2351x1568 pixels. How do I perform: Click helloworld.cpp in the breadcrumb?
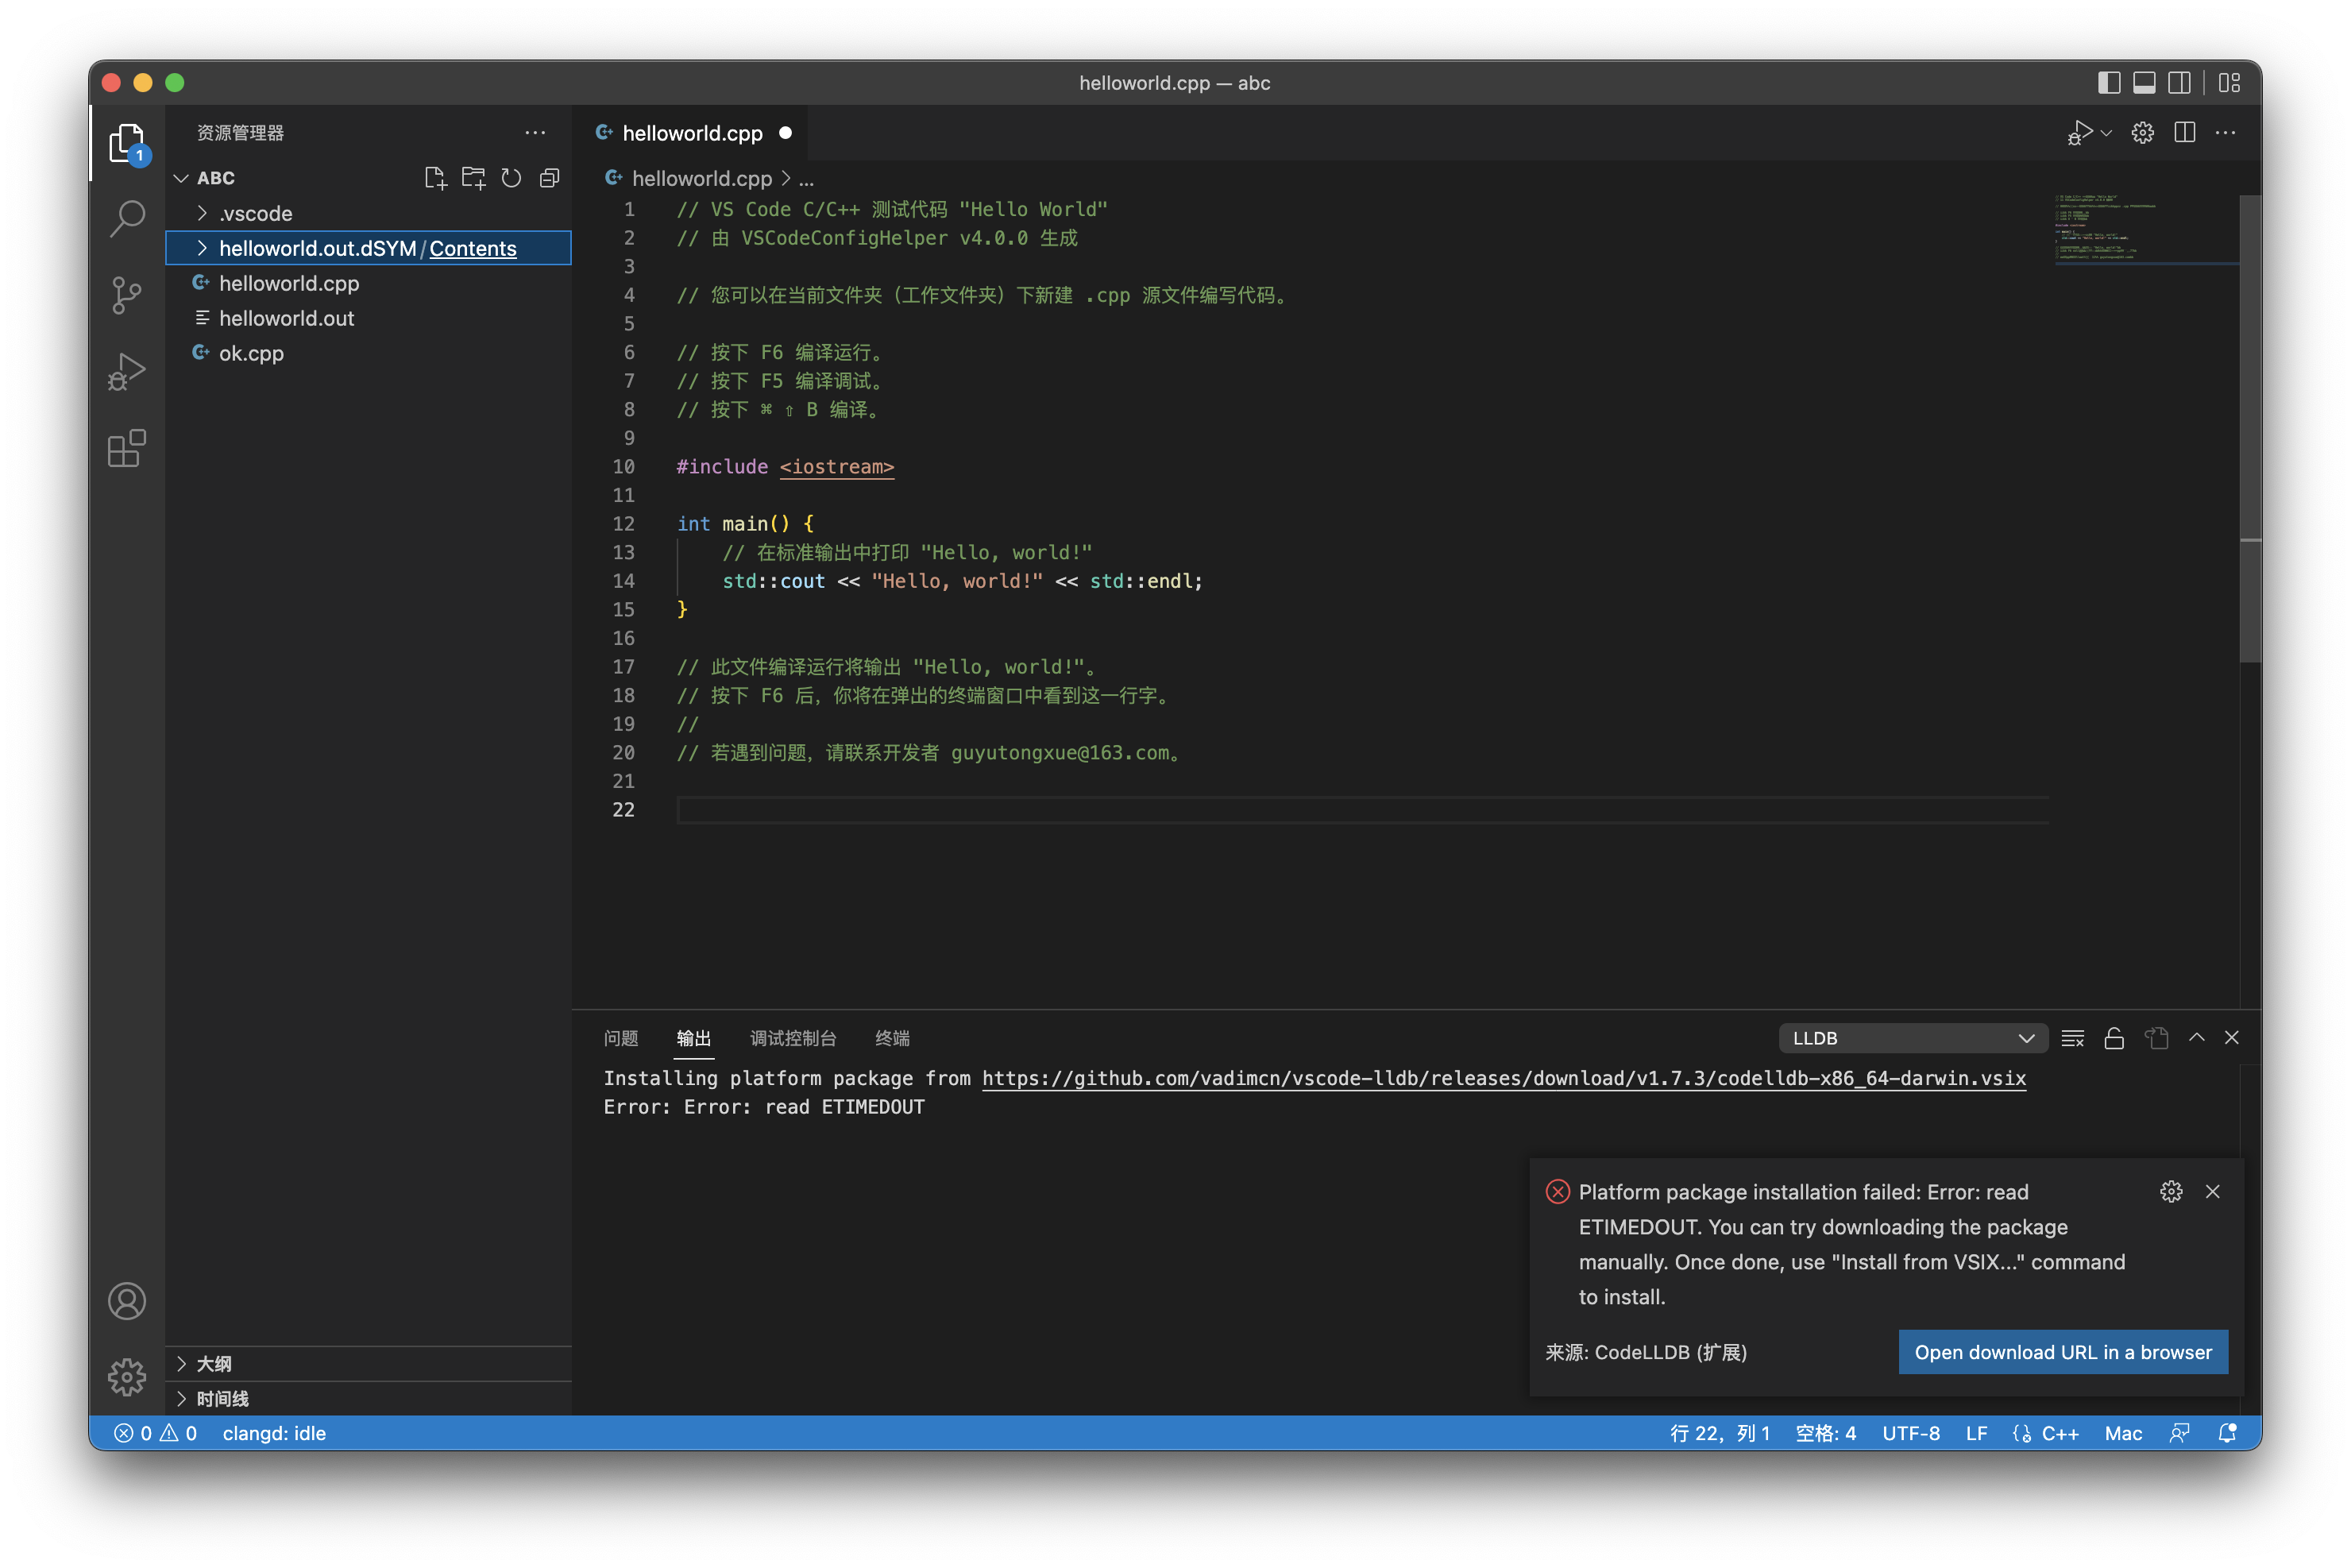pos(701,179)
